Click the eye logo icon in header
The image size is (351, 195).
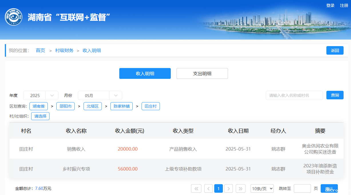pyautogui.click(x=13, y=17)
